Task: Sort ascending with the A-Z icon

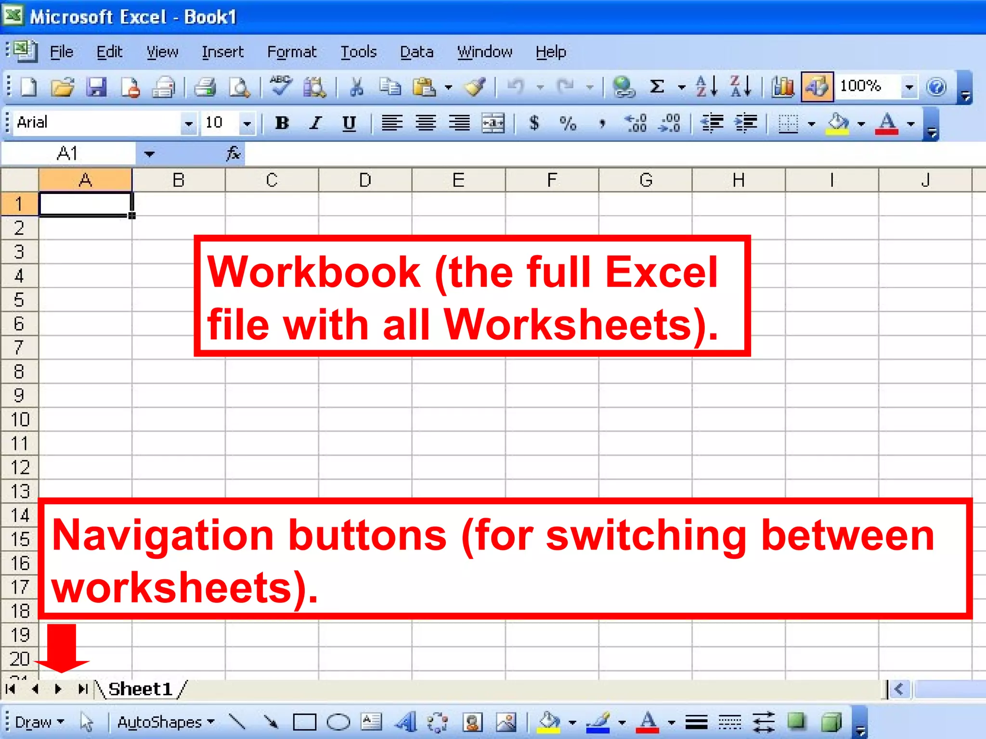Action: point(707,87)
